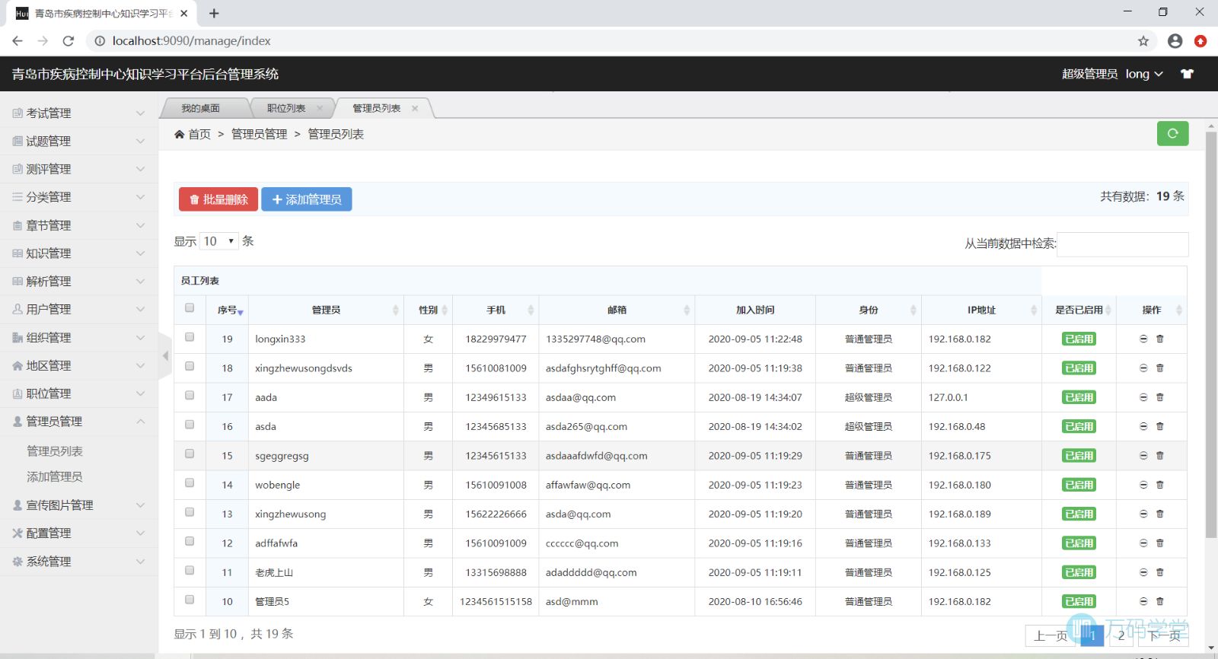Viewport: 1218px width, 659px height.
Task: Bookmark this page with the star icon
Action: click(1143, 41)
